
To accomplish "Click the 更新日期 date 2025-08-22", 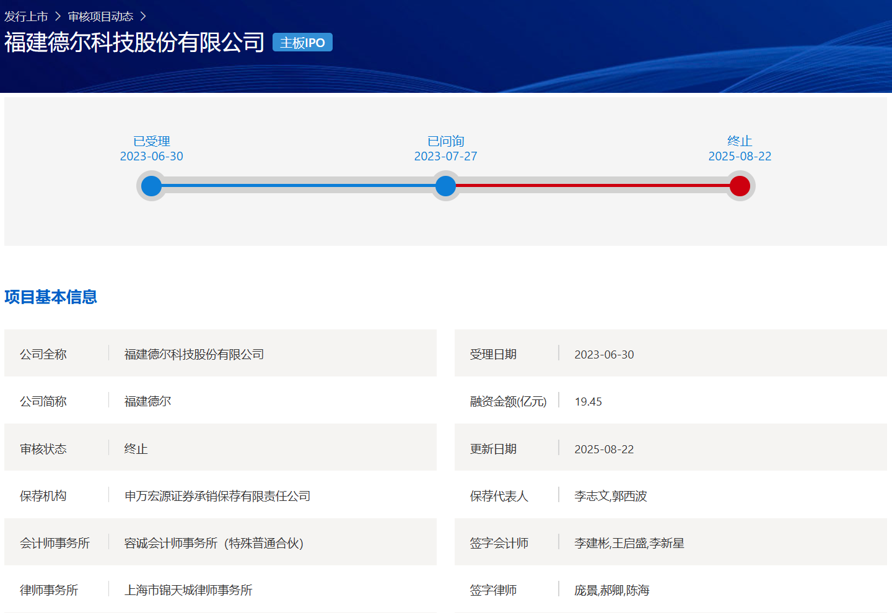I will coord(603,448).
